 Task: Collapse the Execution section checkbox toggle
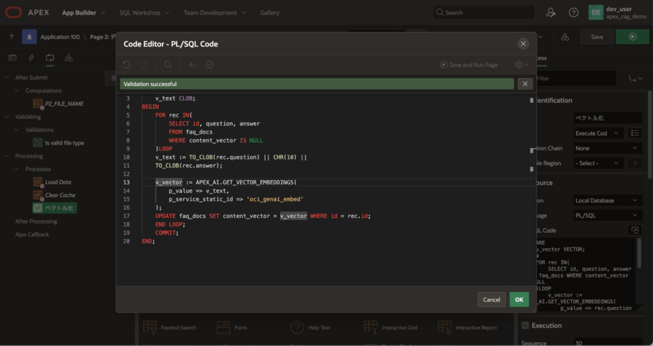click(525, 325)
